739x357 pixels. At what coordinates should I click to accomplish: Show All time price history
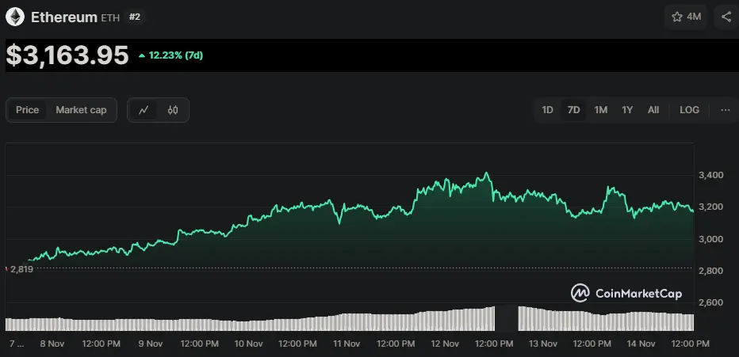653,110
